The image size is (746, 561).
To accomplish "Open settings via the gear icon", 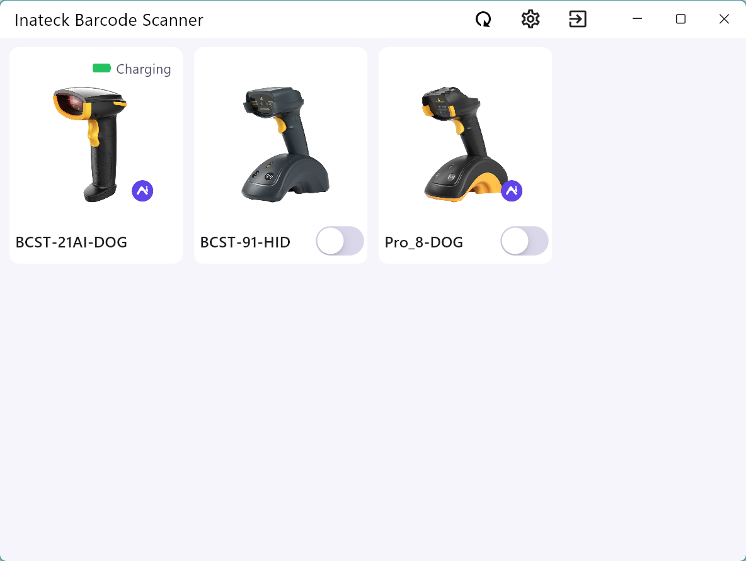I will [x=531, y=20].
